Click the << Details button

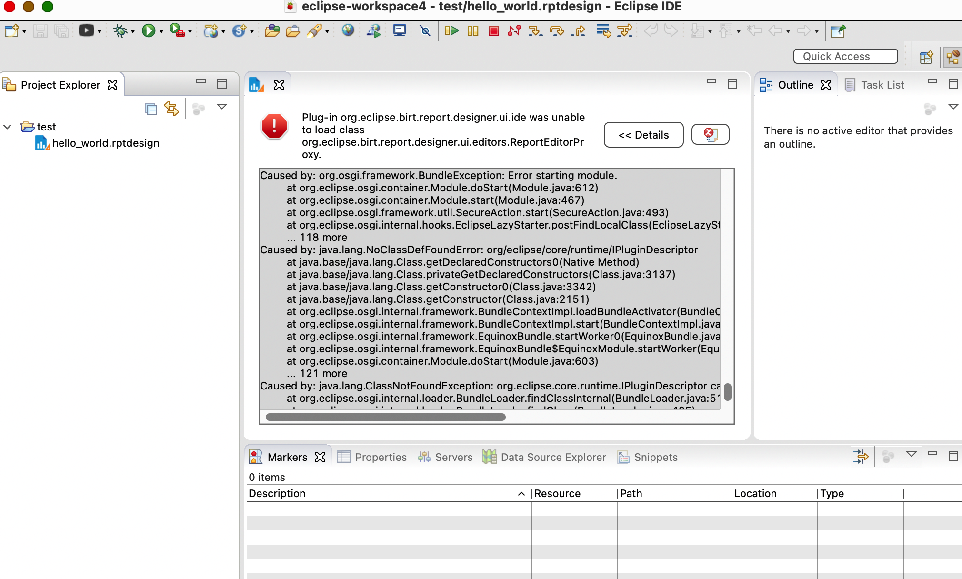[643, 135]
